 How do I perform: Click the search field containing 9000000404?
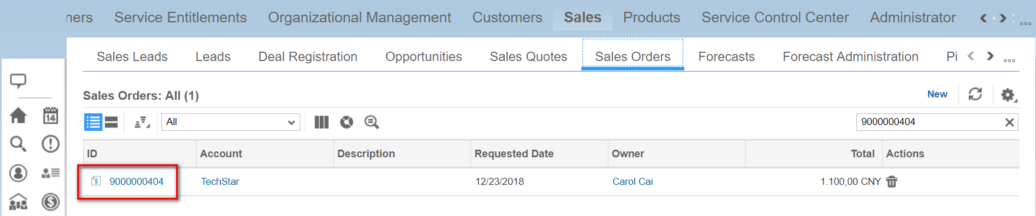(929, 122)
